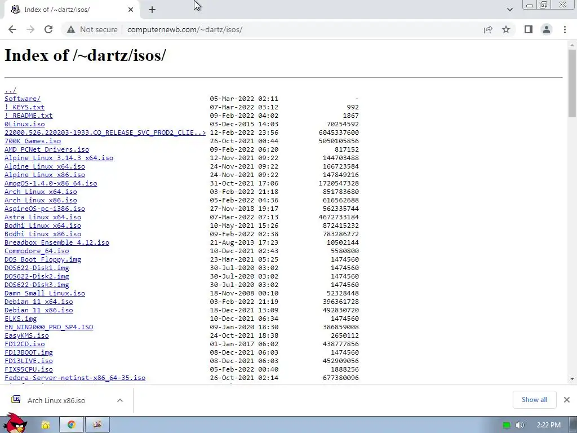577x433 pixels.
Task: Download EN_WIN2000_PRO_SP4.ISO
Action: [x=48, y=328]
